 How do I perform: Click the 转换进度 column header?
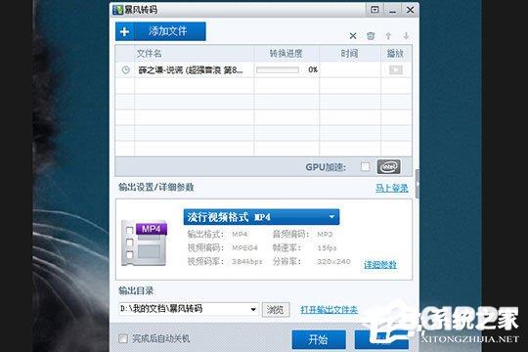(x=286, y=54)
